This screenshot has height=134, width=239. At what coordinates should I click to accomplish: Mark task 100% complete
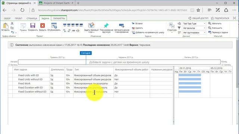pos(81,25)
